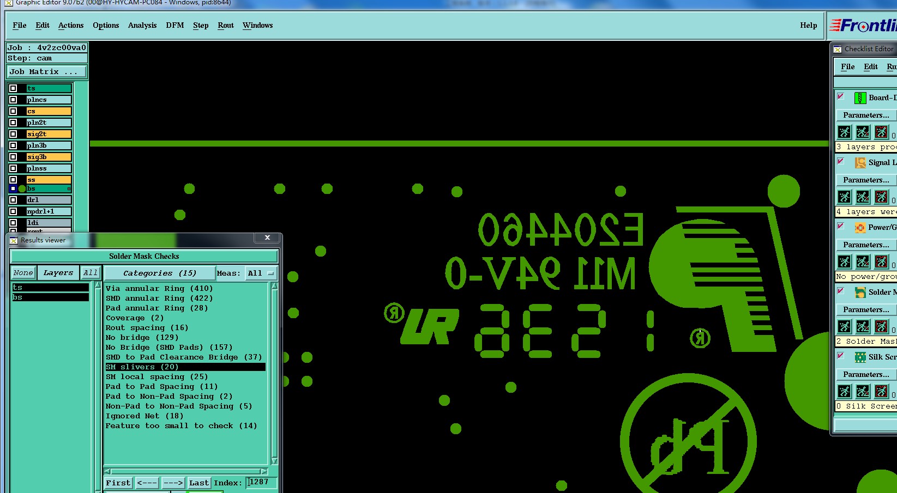
Task: Click the First navigation button
Action: [118, 483]
